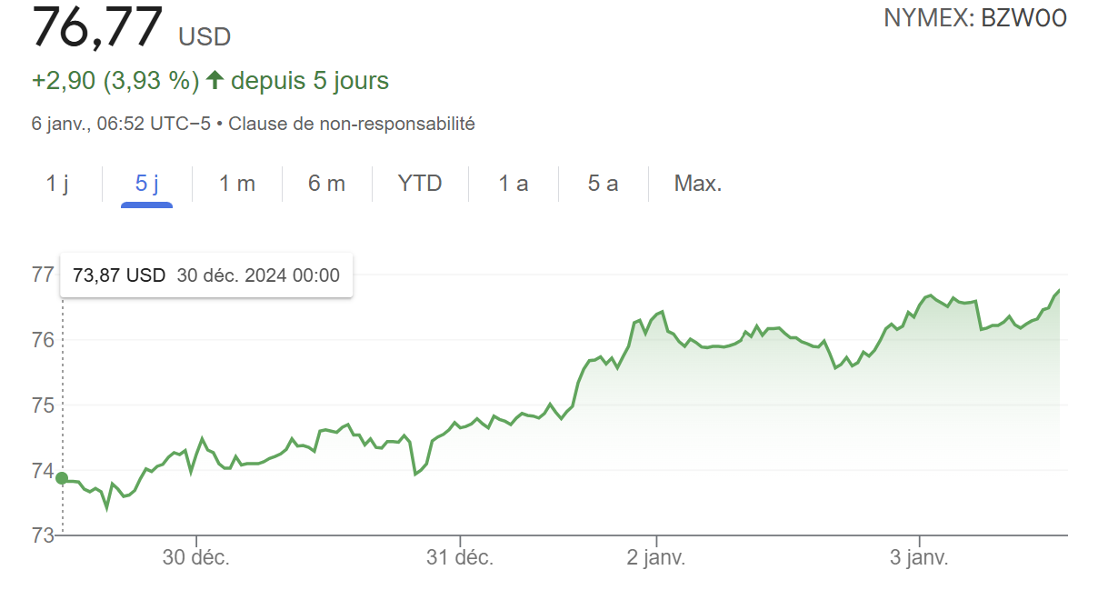1118x590 pixels.
Task: Open the YTD range tab
Action: click(x=420, y=184)
